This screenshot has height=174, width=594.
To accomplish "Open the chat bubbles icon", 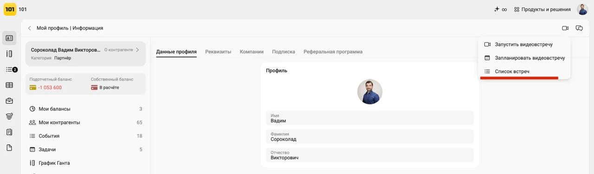I will click(x=579, y=28).
